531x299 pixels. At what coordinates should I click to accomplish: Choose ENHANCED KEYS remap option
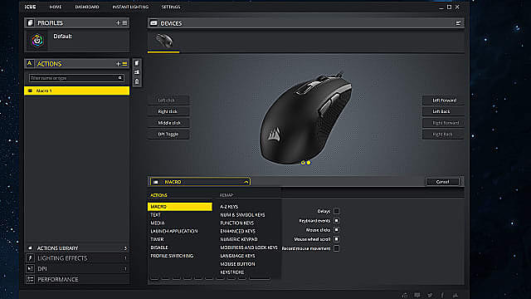click(x=238, y=231)
